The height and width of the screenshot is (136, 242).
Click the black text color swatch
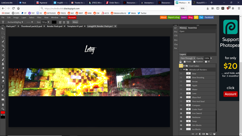tap(54, 22)
